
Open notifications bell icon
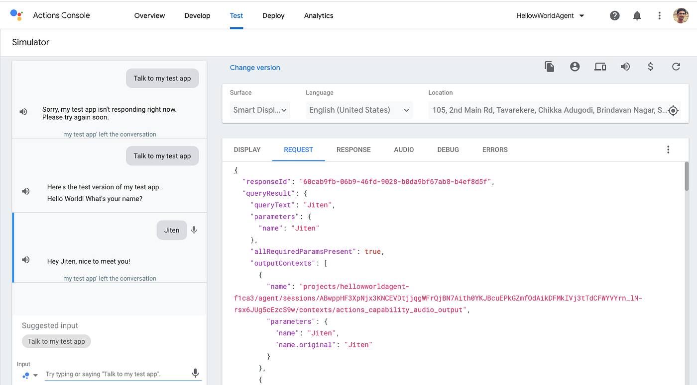click(x=637, y=15)
